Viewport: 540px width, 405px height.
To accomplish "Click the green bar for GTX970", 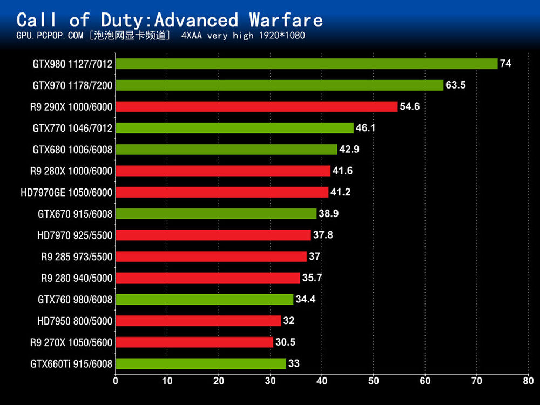I will click(280, 85).
